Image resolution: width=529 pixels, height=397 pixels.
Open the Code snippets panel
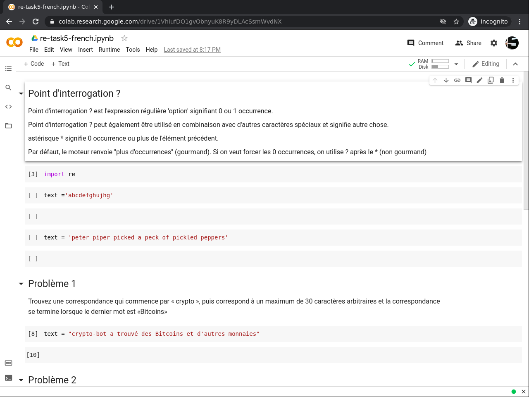click(8, 107)
